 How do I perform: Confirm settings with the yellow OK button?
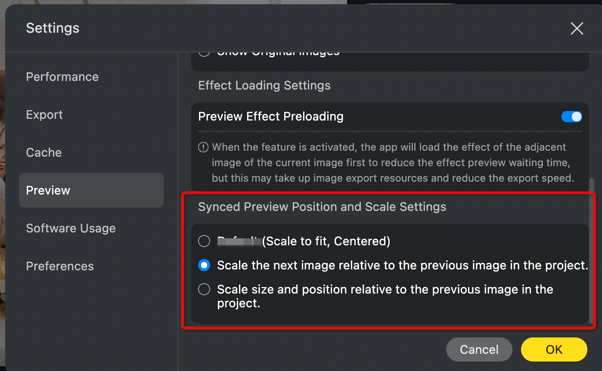[x=554, y=349]
